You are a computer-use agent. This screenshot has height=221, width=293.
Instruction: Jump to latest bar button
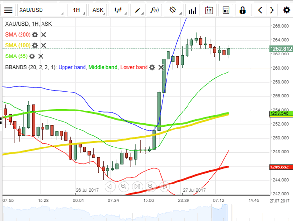[x=137, y=186]
